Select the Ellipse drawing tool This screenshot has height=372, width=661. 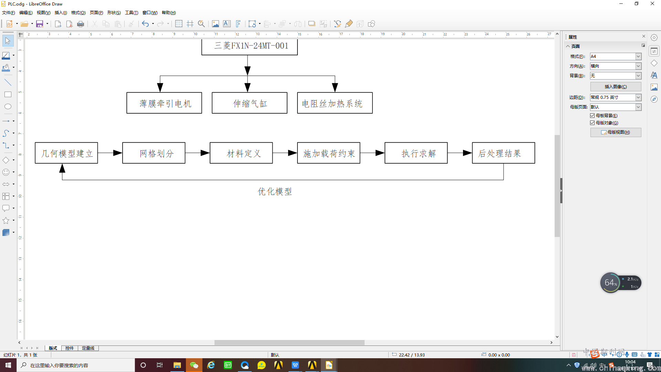coord(8,106)
